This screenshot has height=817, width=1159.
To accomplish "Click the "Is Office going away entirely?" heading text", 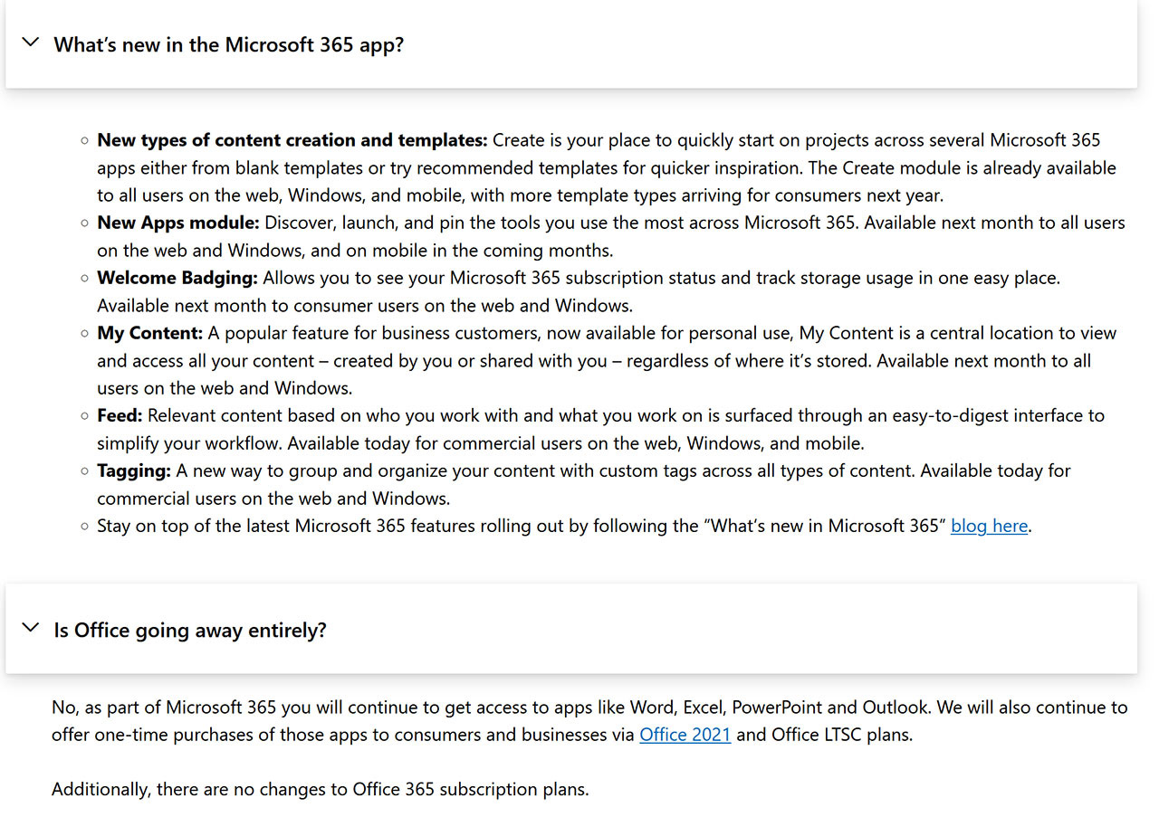I will 190,630.
